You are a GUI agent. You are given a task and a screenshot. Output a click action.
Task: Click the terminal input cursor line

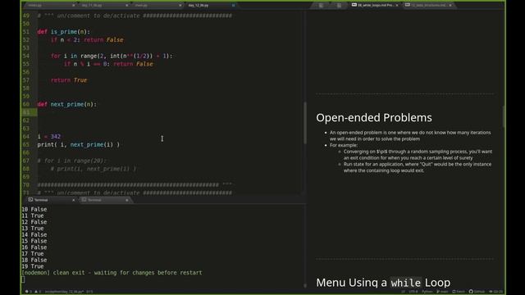pyautogui.click(x=23, y=279)
